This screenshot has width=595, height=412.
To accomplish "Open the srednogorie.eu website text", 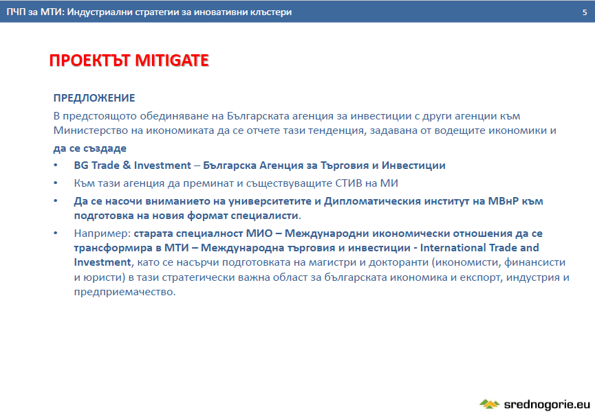I will point(547,404).
